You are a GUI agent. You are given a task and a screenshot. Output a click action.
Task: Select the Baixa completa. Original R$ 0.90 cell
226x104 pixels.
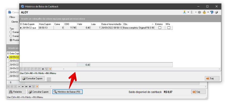139,28
